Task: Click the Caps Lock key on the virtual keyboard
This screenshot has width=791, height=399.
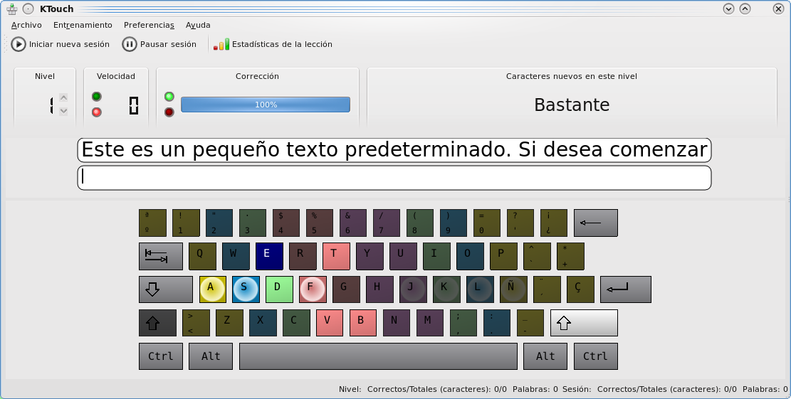Action: [166, 289]
